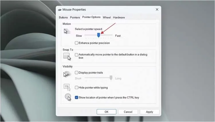
Task: Click the mouse icon in title bar
Action: pos(60,10)
